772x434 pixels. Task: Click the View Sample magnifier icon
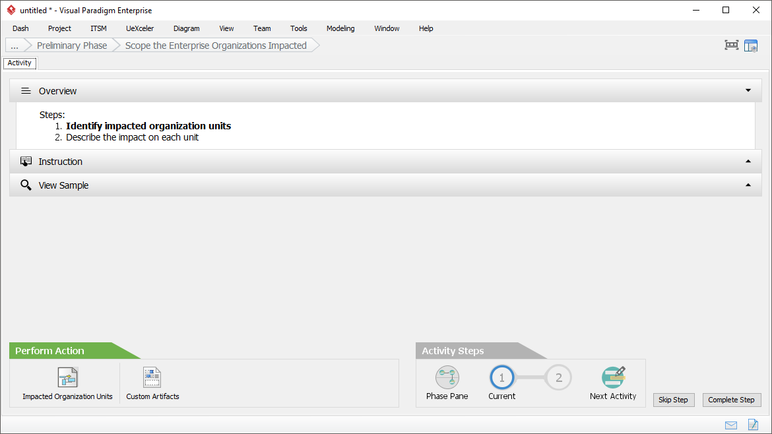(26, 185)
